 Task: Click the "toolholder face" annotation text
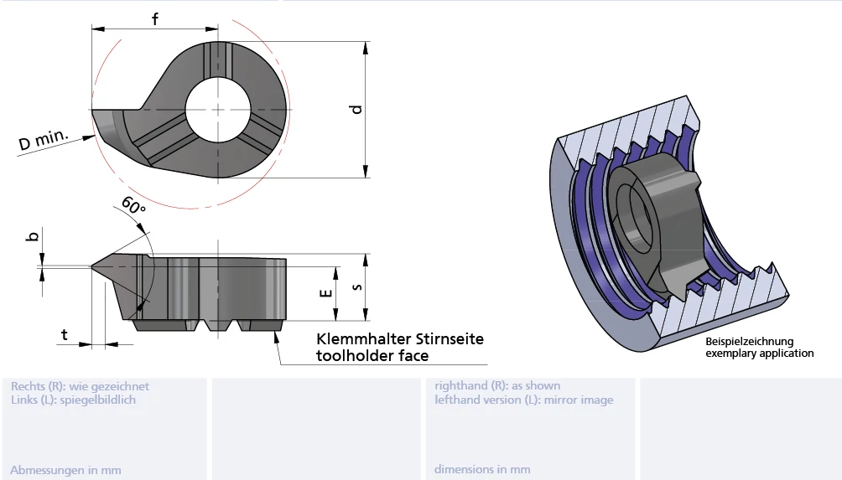[372, 356]
